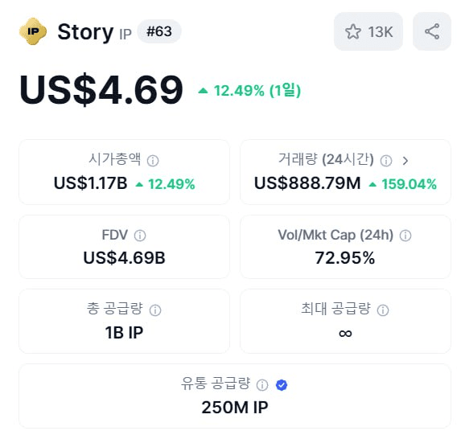Click info icon next to 최대 공급량
This screenshot has height=439, width=465.
pyautogui.click(x=383, y=310)
